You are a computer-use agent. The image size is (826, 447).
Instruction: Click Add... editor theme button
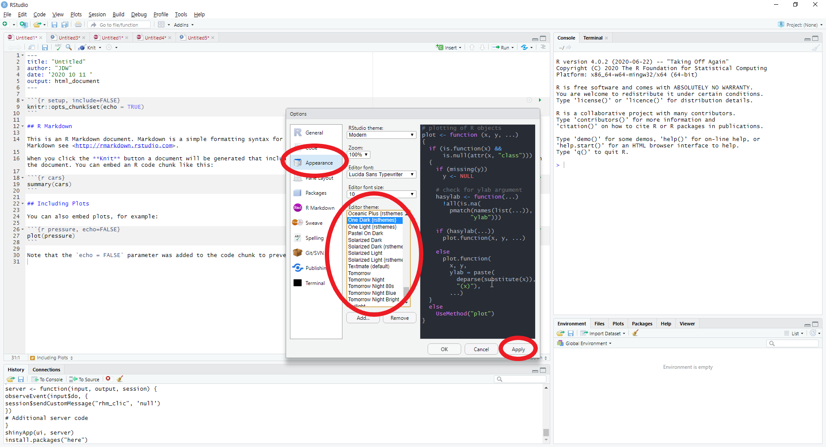(x=363, y=318)
